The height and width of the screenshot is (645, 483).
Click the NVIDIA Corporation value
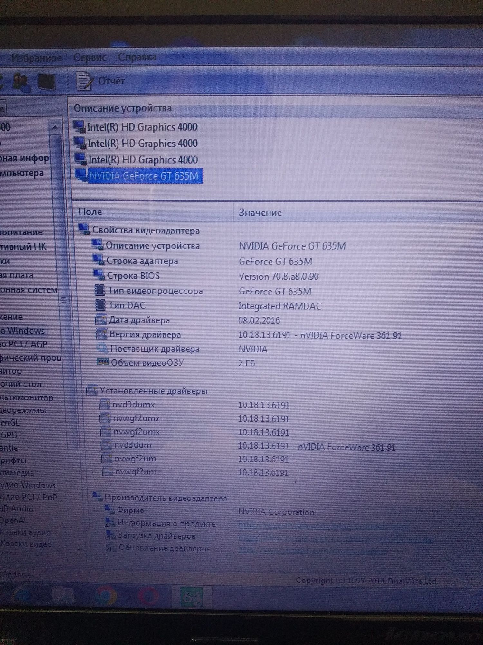click(x=276, y=512)
